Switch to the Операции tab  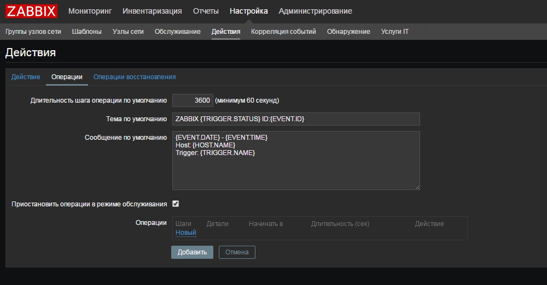click(x=67, y=77)
